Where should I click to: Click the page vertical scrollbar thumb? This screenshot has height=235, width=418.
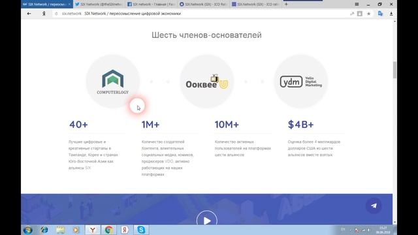pyautogui.click(x=394, y=70)
